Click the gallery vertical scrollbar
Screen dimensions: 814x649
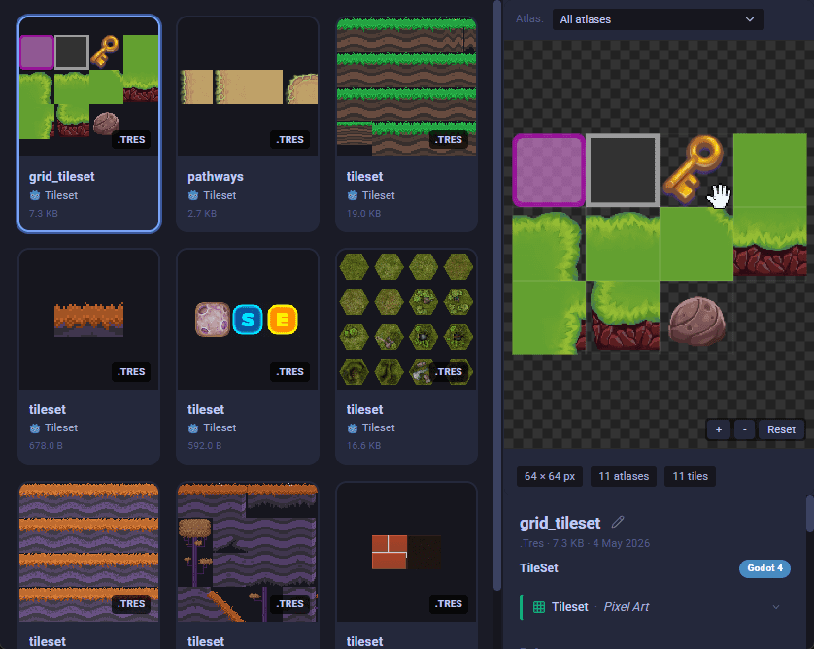(496, 296)
